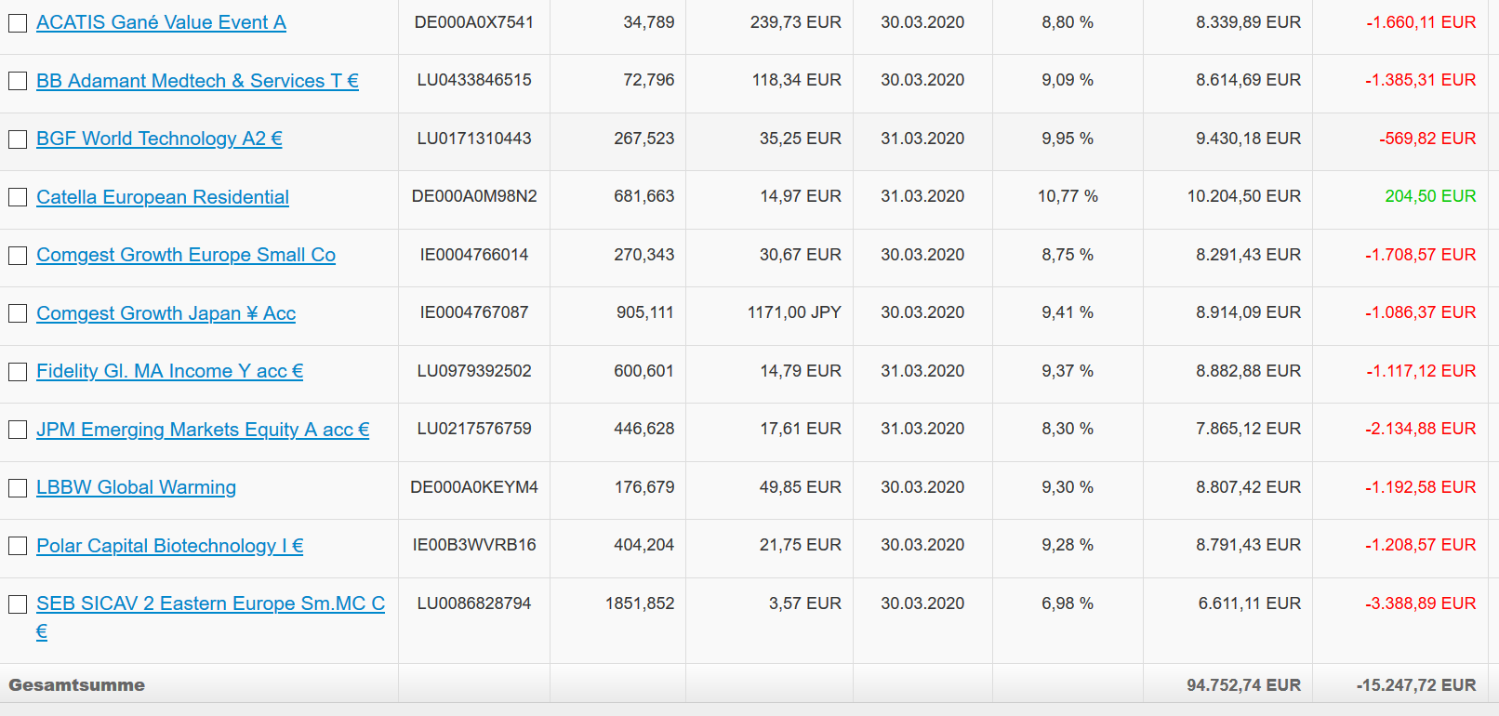This screenshot has height=716, width=1499.
Task: Open the Comgest Growth Japan ¥ Acc link
Action: [166, 313]
